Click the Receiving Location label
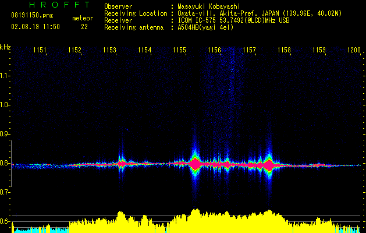 tap(136, 13)
